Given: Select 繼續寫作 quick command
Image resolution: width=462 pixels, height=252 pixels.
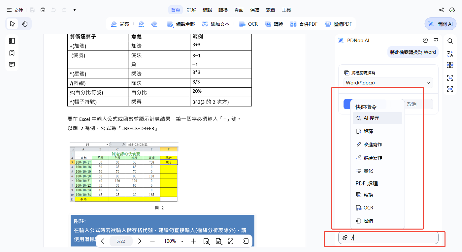Looking at the screenshot, I should point(378,158).
